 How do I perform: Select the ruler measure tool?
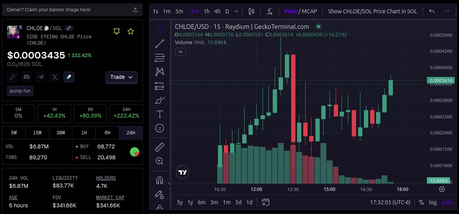tap(160, 147)
